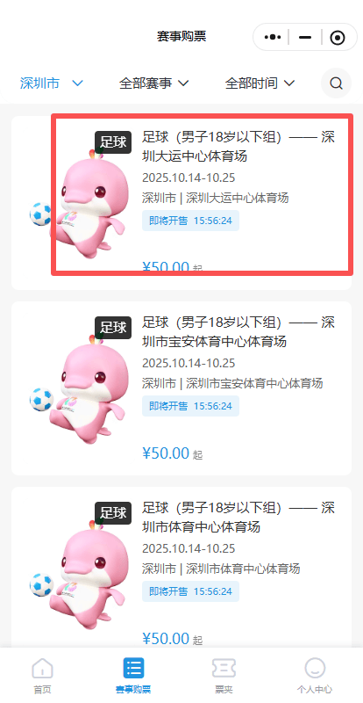Minimize mini program with dash icon

coord(305,37)
